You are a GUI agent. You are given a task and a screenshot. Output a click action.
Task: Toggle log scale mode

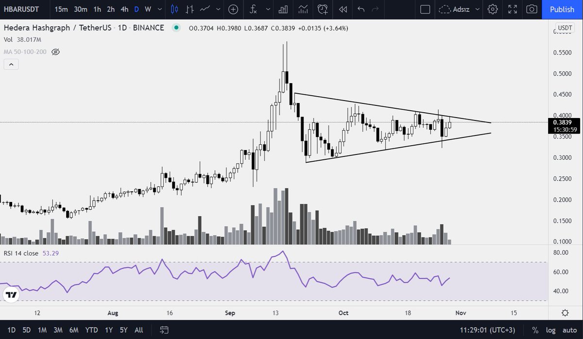pos(549,330)
